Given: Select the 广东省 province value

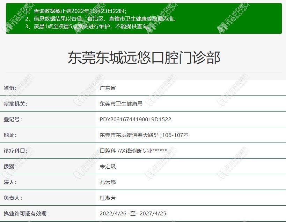Looking at the screenshot, I should [x=108, y=88].
